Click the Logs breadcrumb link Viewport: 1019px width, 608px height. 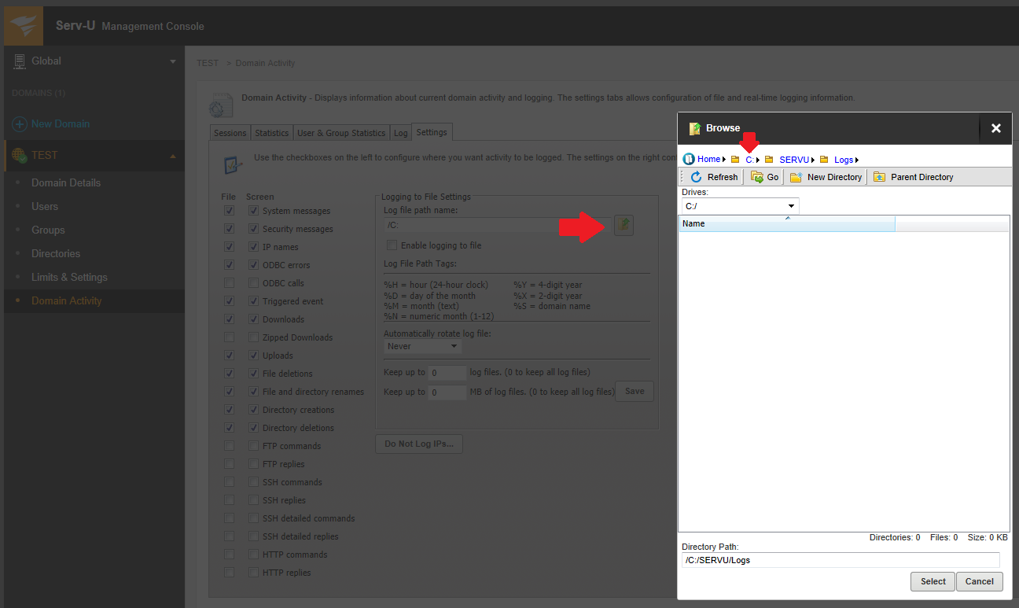click(844, 160)
